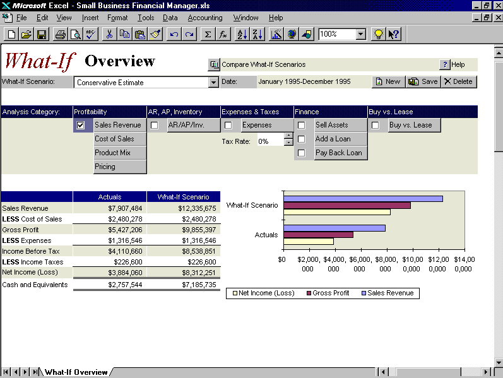
Task: Tick the Add a Loan checkbox
Action: pos(301,139)
